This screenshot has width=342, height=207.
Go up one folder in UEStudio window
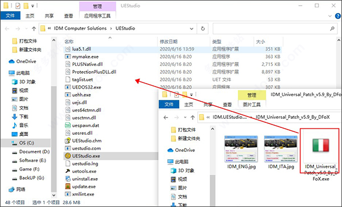click(x=34, y=28)
